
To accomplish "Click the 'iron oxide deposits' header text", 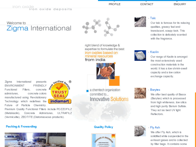I will 51,9.
